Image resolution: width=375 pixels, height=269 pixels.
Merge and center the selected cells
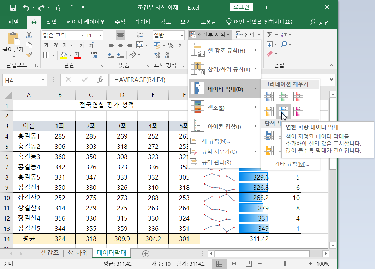140,45
